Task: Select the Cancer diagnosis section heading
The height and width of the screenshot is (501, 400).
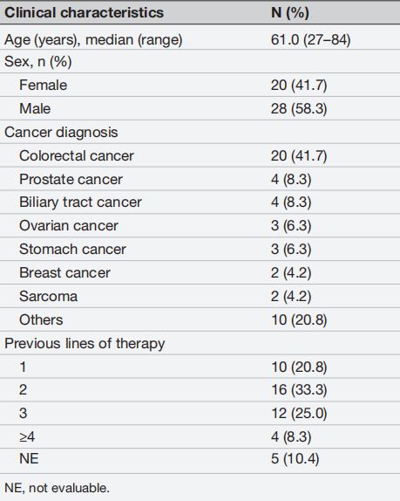Action: pos(61,133)
